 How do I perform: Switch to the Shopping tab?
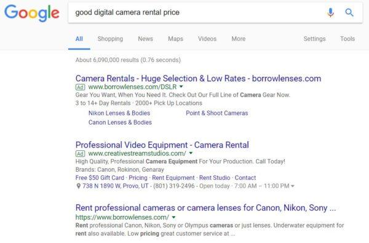[110, 39]
